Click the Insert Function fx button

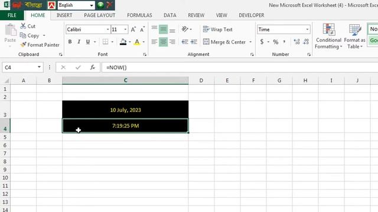pyautogui.click(x=93, y=67)
